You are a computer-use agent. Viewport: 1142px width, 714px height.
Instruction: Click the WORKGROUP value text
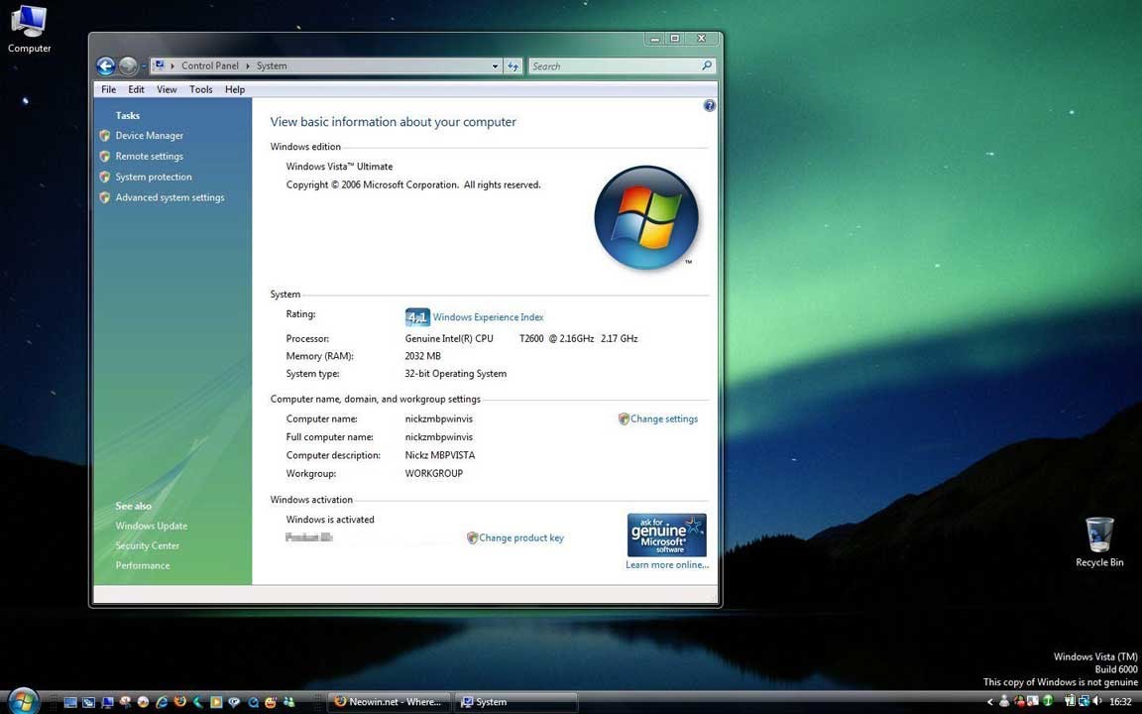click(434, 474)
